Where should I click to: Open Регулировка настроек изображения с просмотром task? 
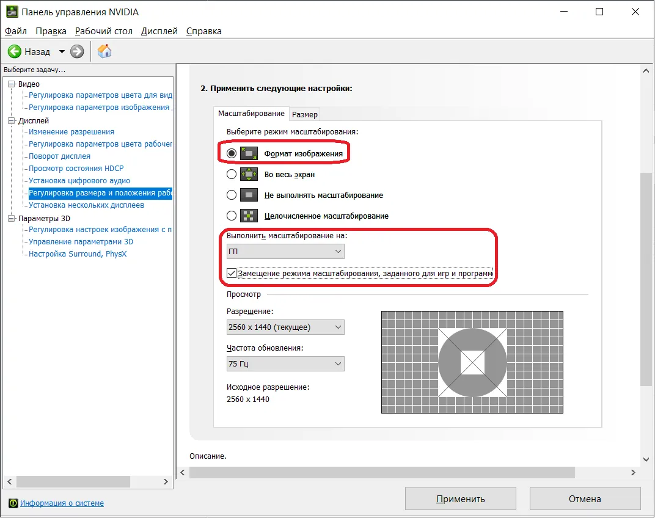[100, 230]
